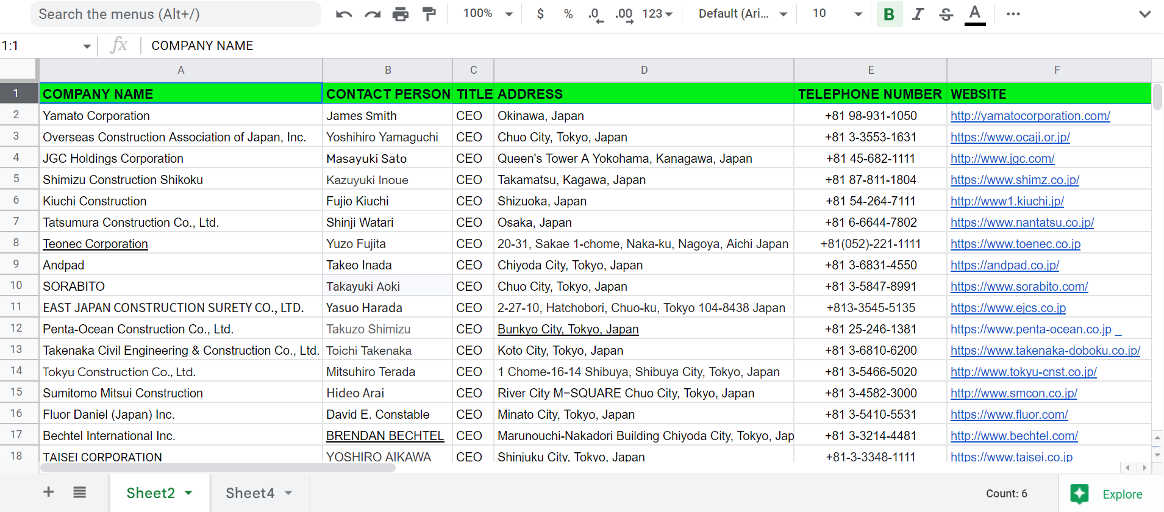Open the Explore panel button
Screen dimensions: 1164x512
pyautogui.click(x=1111, y=494)
